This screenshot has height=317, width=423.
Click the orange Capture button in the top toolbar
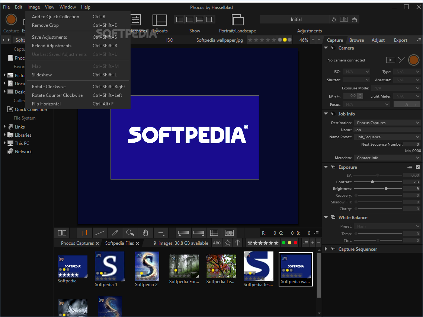tap(11, 19)
